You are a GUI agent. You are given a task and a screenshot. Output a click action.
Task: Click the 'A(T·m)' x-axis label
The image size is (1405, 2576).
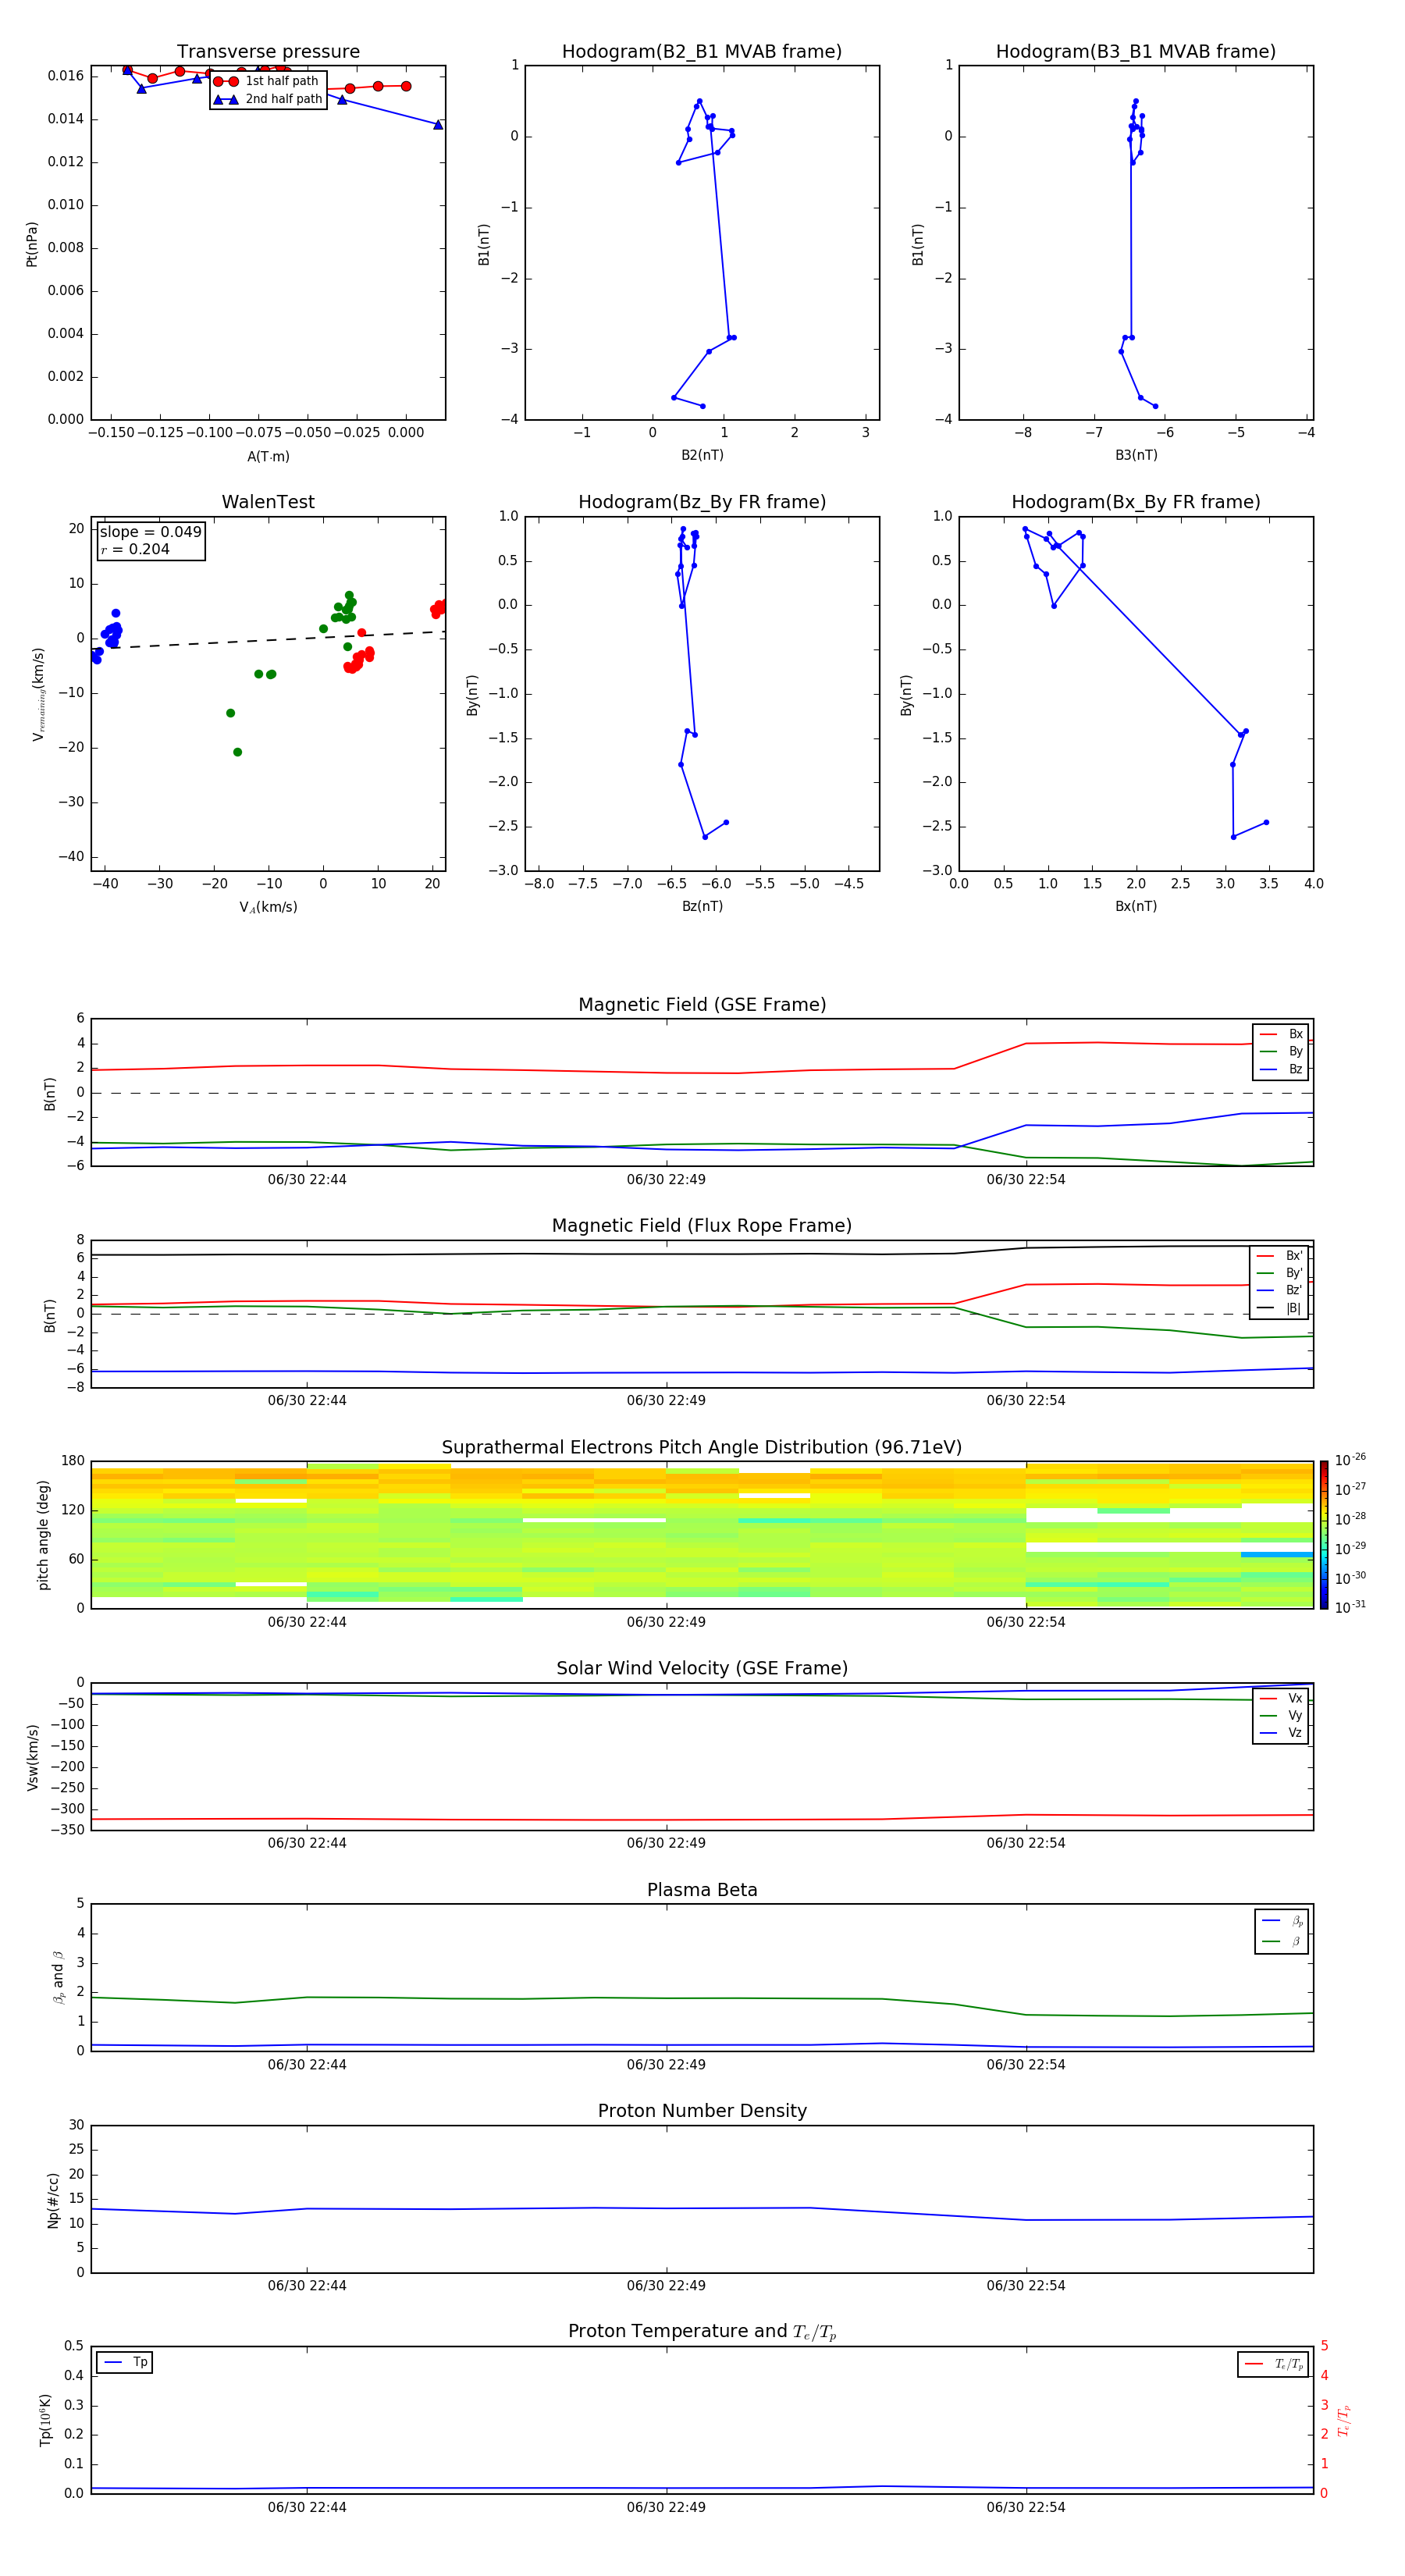click(268, 457)
